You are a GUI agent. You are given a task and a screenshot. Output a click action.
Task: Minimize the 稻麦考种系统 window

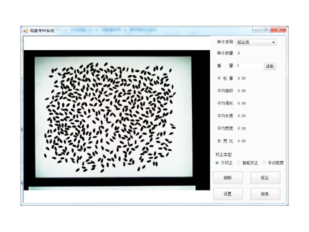tap(257, 30)
